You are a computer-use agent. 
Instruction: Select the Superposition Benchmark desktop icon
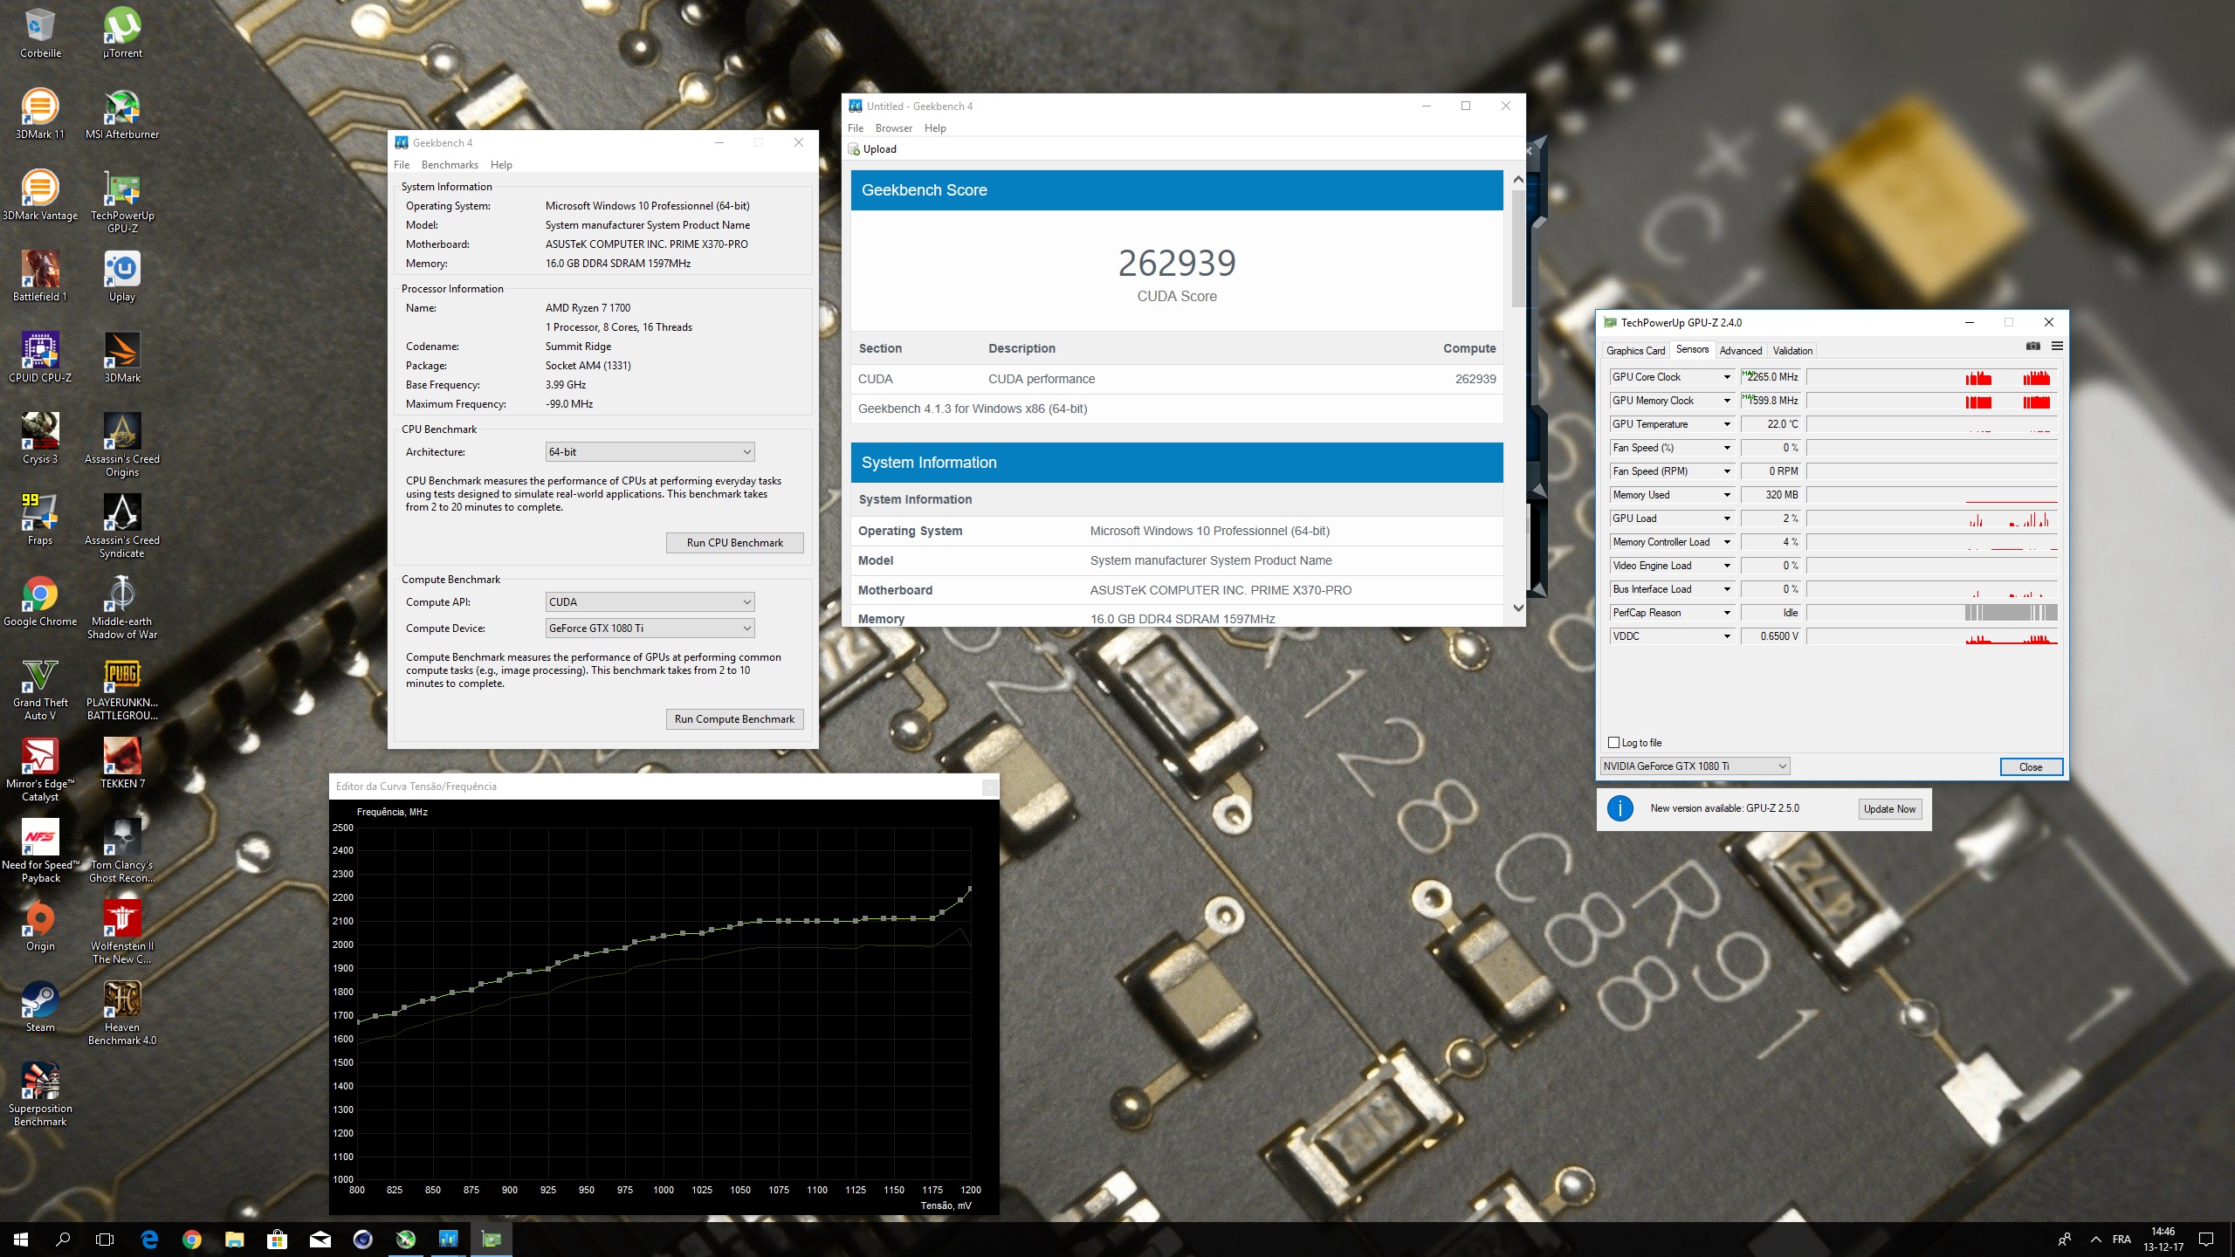click(x=40, y=1095)
